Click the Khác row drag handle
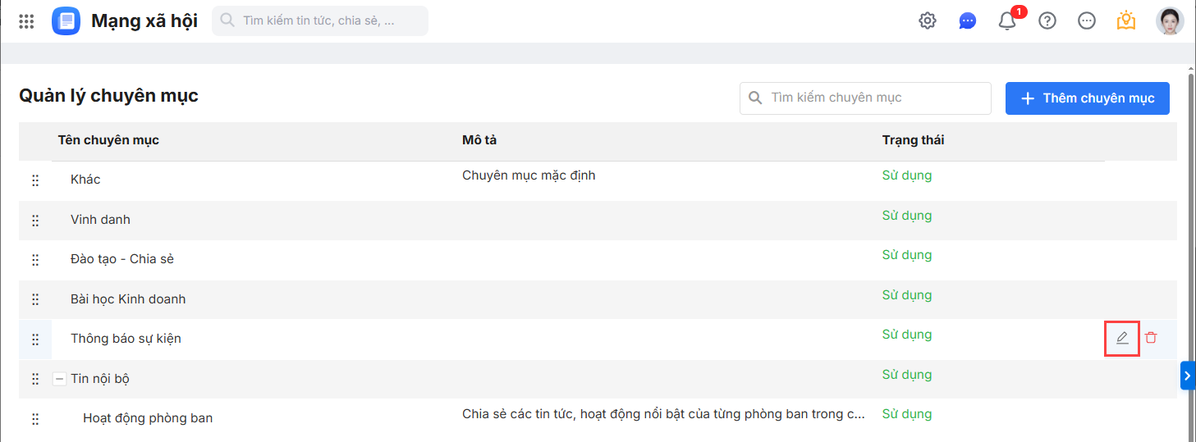Screen dimensions: 1196x442 (x=35, y=180)
